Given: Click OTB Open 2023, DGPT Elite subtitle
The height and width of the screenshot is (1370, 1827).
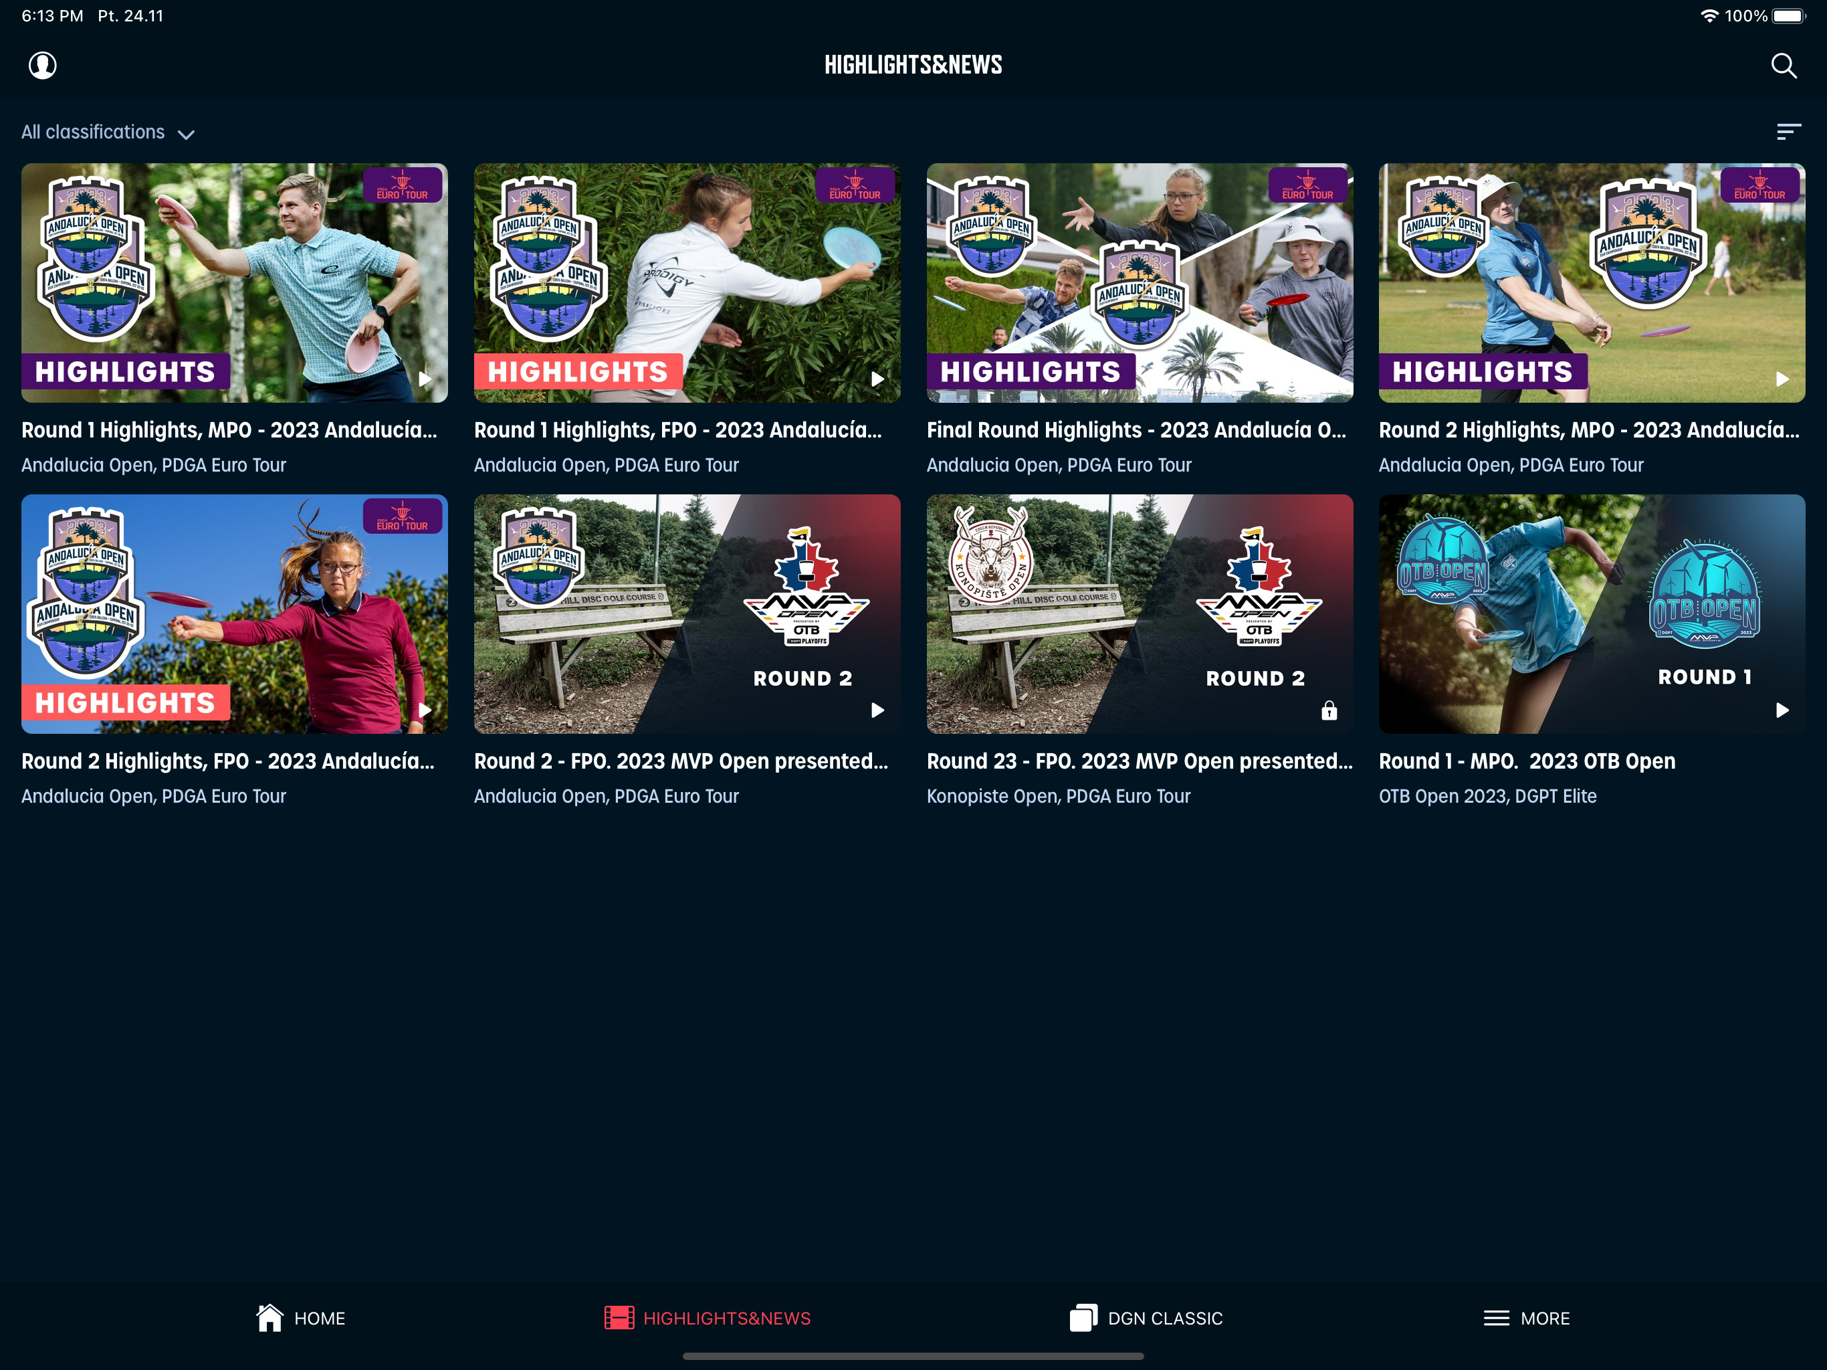Looking at the screenshot, I should tap(1487, 796).
